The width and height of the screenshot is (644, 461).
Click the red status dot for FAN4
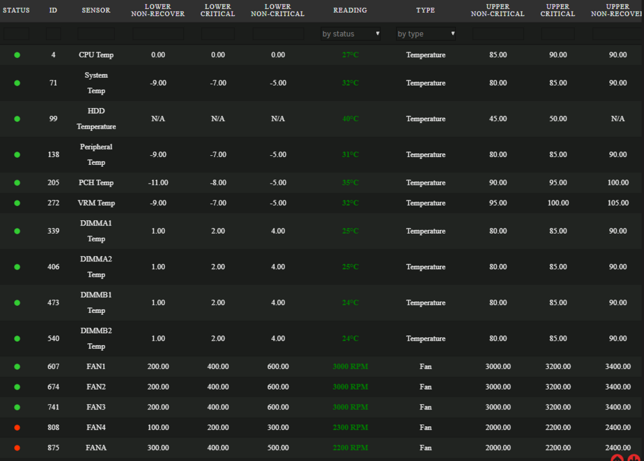point(17,428)
